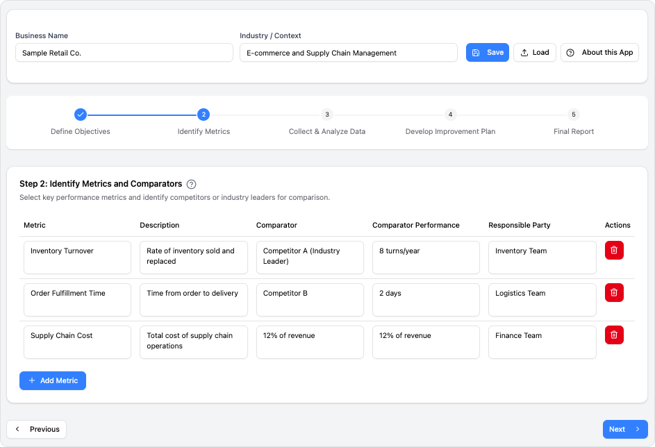655x447 pixels.
Task: Click the Save button
Action: tap(487, 53)
